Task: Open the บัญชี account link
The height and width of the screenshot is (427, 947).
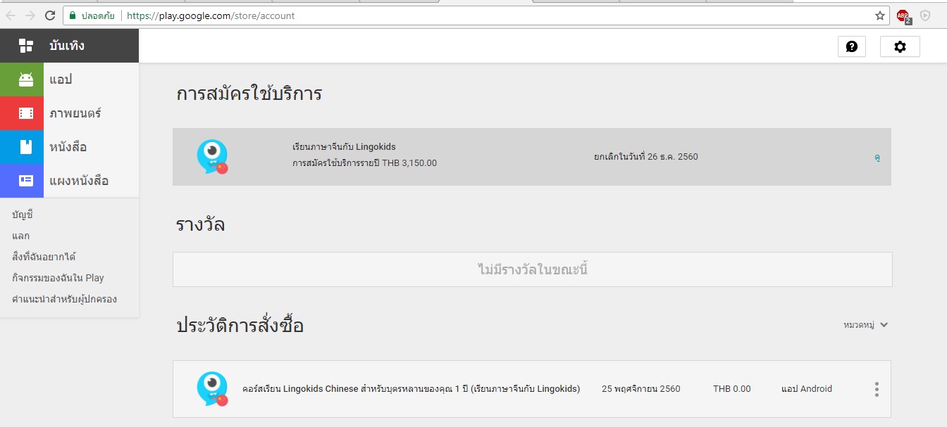Action: click(23, 215)
